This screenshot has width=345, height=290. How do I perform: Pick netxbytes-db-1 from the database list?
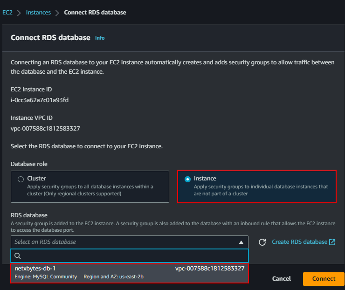click(x=130, y=273)
